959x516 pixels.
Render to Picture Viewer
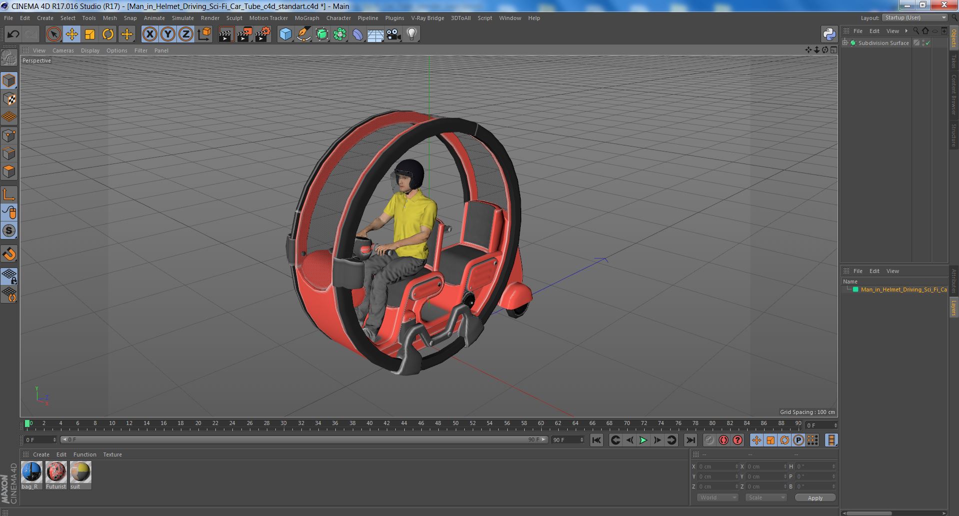pyautogui.click(x=244, y=34)
